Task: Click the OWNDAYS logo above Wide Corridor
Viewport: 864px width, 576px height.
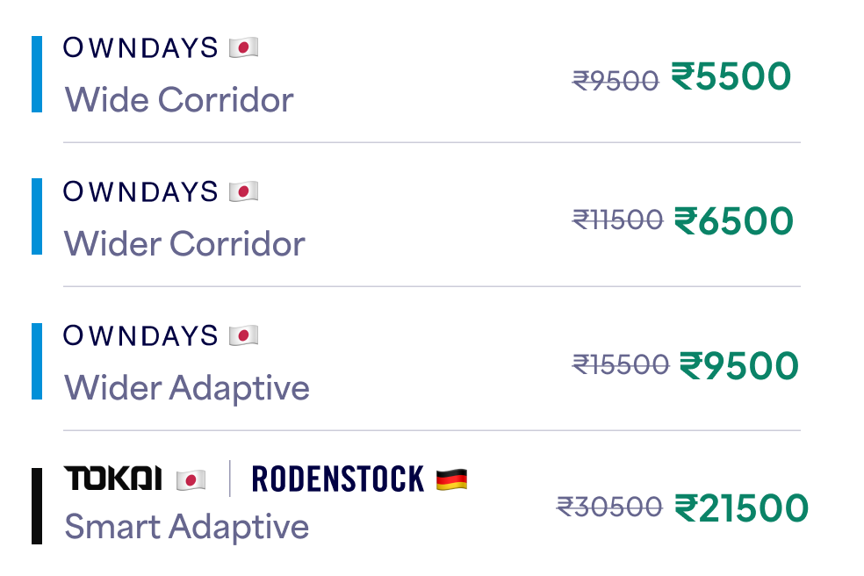Action: coord(140,47)
